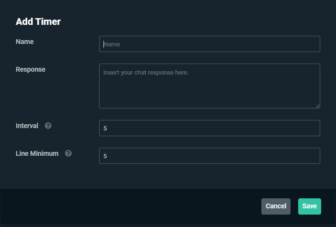
Task: Click the Line Minimum help icon
Action: click(x=68, y=153)
